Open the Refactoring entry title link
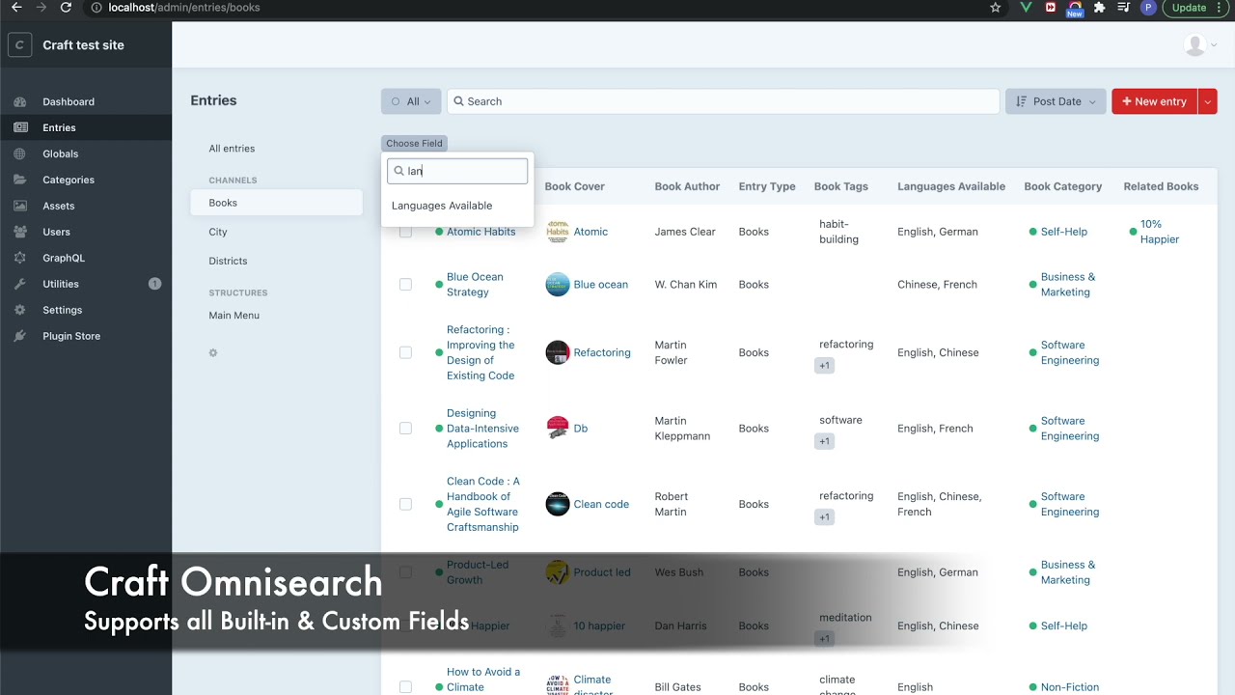The image size is (1235, 695). (x=480, y=352)
